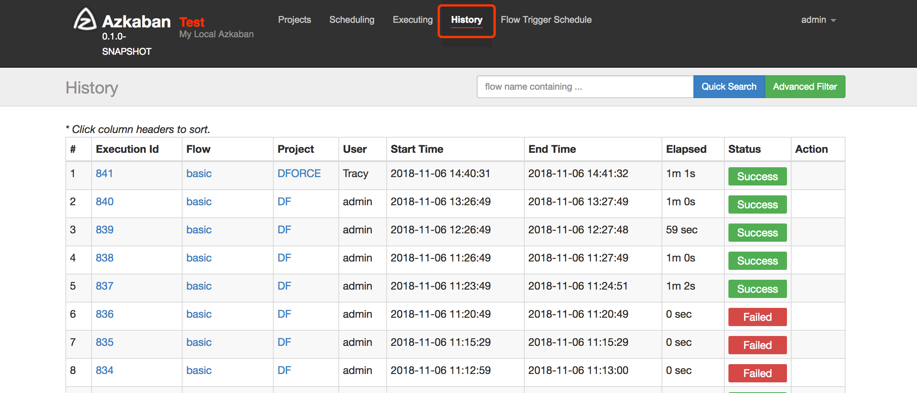Sort by Execution Id header
This screenshot has height=393, width=917.
[x=127, y=149]
